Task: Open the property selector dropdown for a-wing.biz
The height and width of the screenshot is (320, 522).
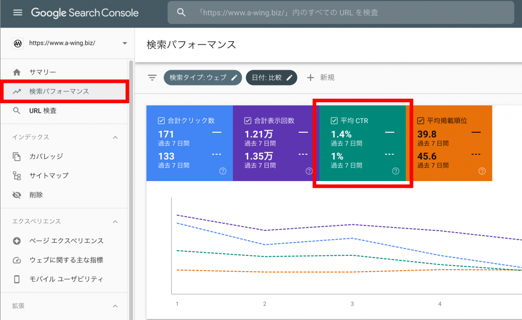Action: [x=124, y=43]
